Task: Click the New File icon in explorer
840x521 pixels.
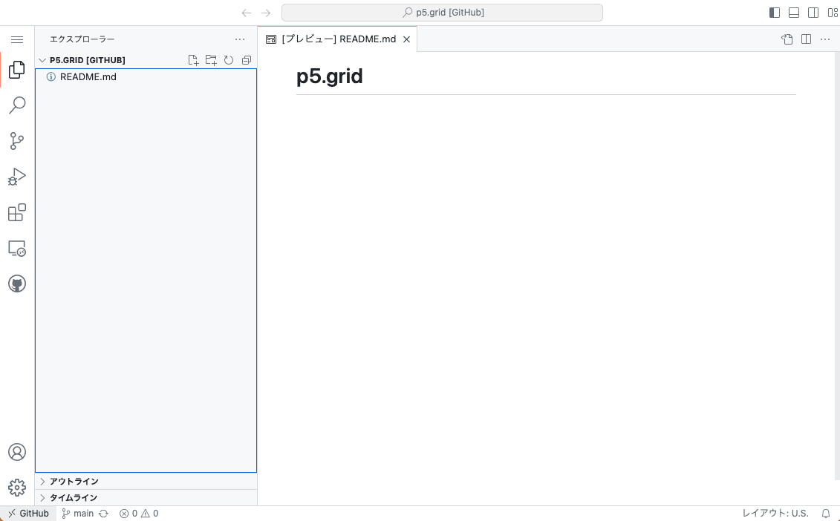Action: coord(193,60)
